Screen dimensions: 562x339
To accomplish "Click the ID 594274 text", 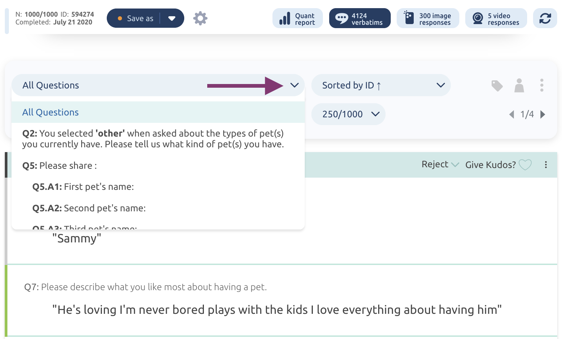I will (77, 14).
